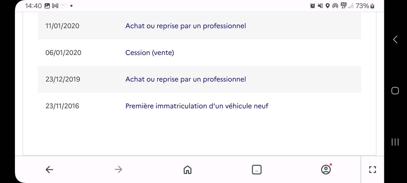Screen dimensions: 407x183
Task: Tap the 06/01/2020 date cell
Action: tap(63, 53)
